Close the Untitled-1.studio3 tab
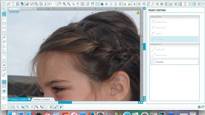Viewport: 205px width, 115px height. [x=29, y=99]
